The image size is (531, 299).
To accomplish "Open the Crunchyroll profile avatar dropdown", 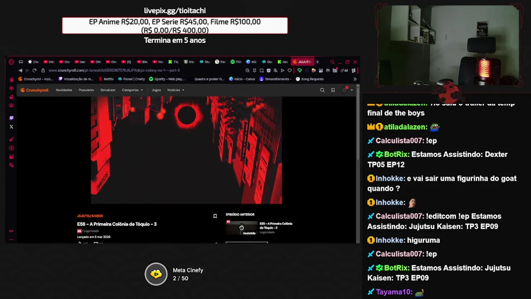I will point(347,90).
